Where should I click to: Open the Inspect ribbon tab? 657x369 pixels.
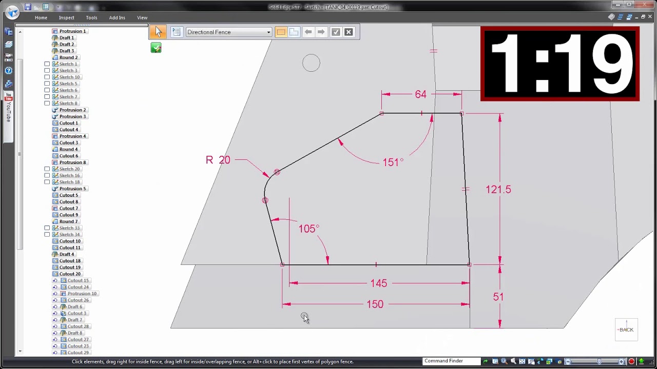(x=66, y=17)
